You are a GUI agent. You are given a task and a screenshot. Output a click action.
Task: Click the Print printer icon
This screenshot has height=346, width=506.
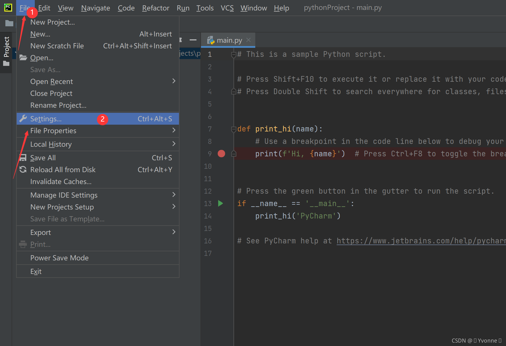[x=23, y=244]
